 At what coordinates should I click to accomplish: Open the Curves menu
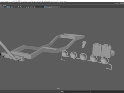[x=33, y=3]
